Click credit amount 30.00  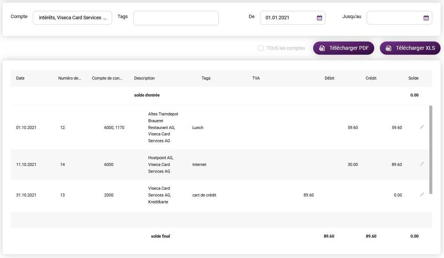point(353,164)
